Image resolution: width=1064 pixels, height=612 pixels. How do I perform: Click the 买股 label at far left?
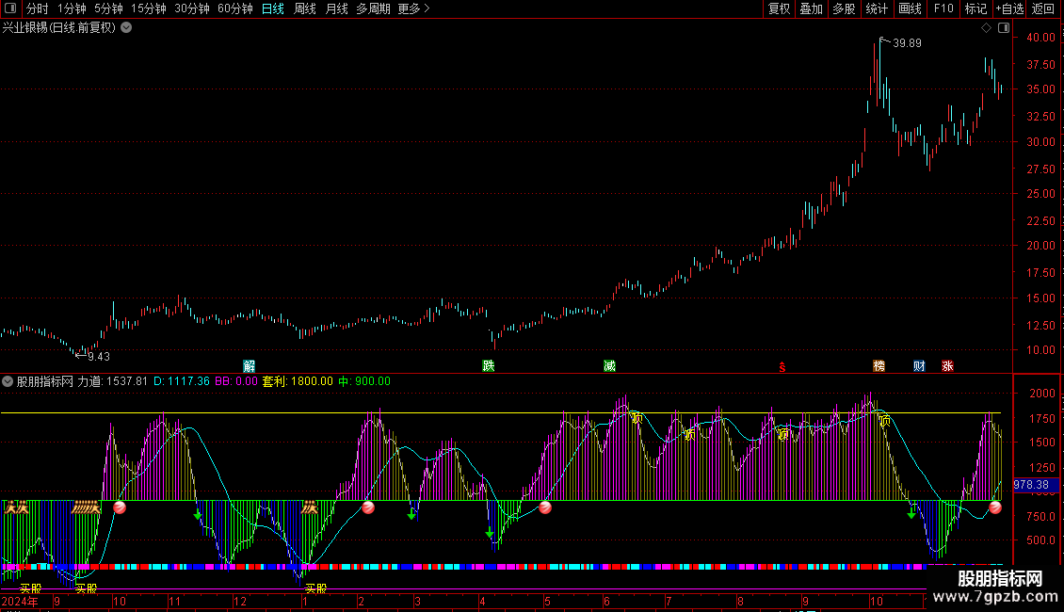click(30, 588)
